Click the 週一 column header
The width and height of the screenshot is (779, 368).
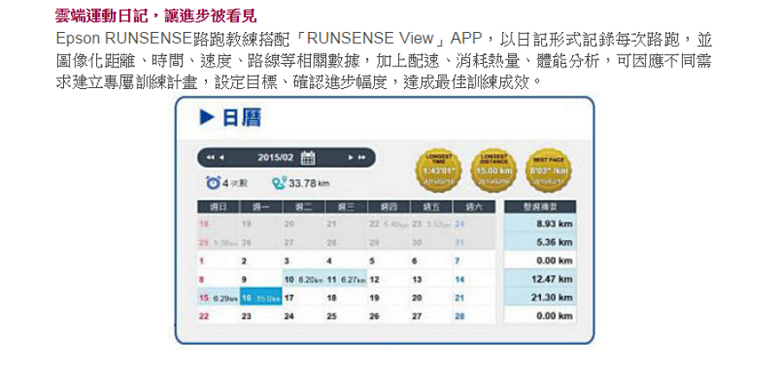[x=261, y=206]
